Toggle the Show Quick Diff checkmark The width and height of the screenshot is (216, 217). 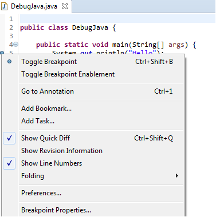coord(9,138)
